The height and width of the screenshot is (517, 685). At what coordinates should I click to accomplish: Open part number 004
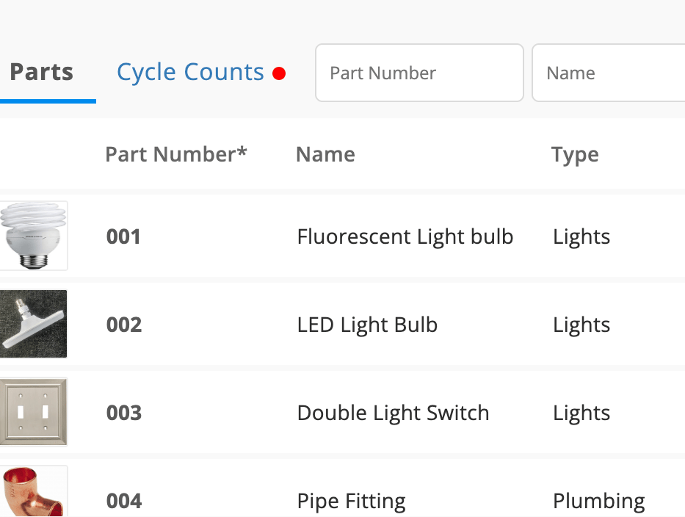click(124, 502)
